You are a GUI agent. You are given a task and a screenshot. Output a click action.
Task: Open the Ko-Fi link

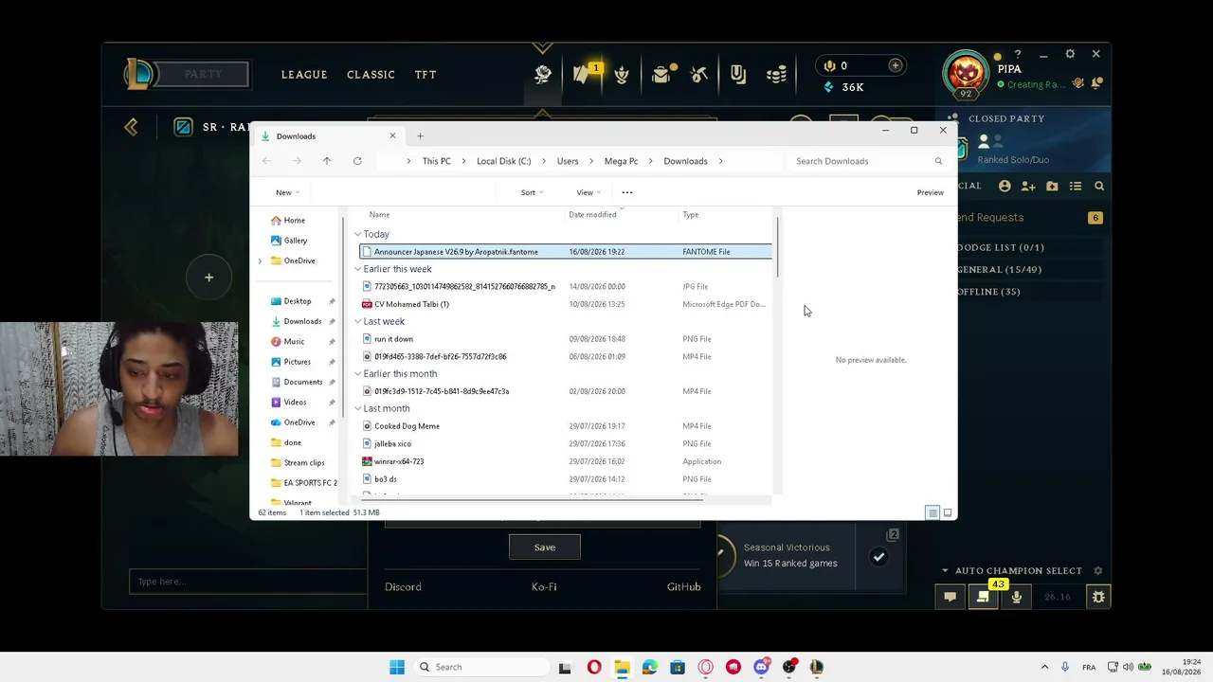(x=544, y=587)
